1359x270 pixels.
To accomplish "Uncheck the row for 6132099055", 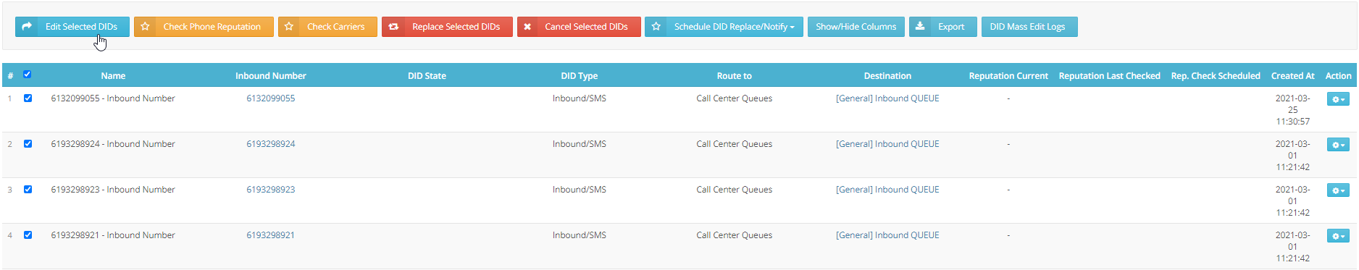I will pyautogui.click(x=28, y=98).
